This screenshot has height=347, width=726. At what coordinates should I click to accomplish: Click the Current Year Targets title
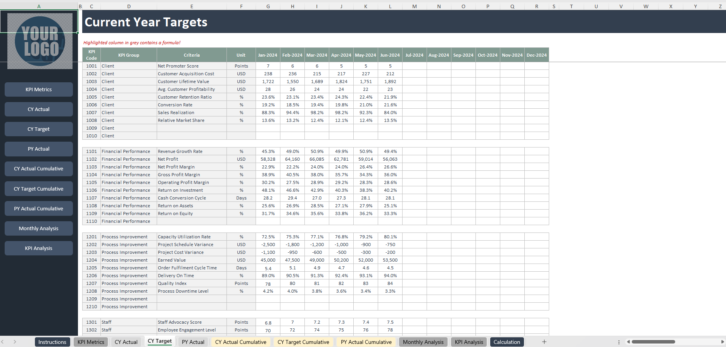(146, 22)
